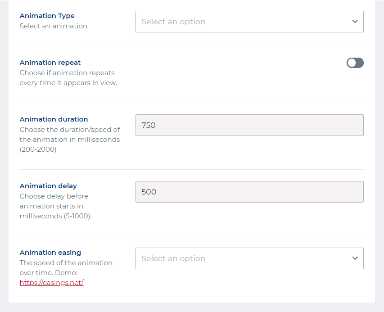Expand the Animation Type dropdown chevron

pos(355,22)
